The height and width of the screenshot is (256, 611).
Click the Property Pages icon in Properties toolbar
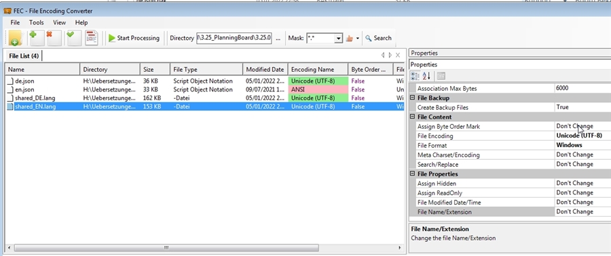coord(441,76)
